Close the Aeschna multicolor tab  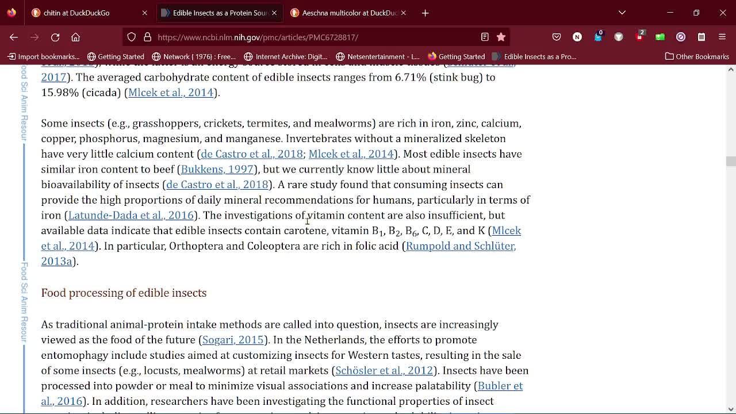tap(403, 13)
